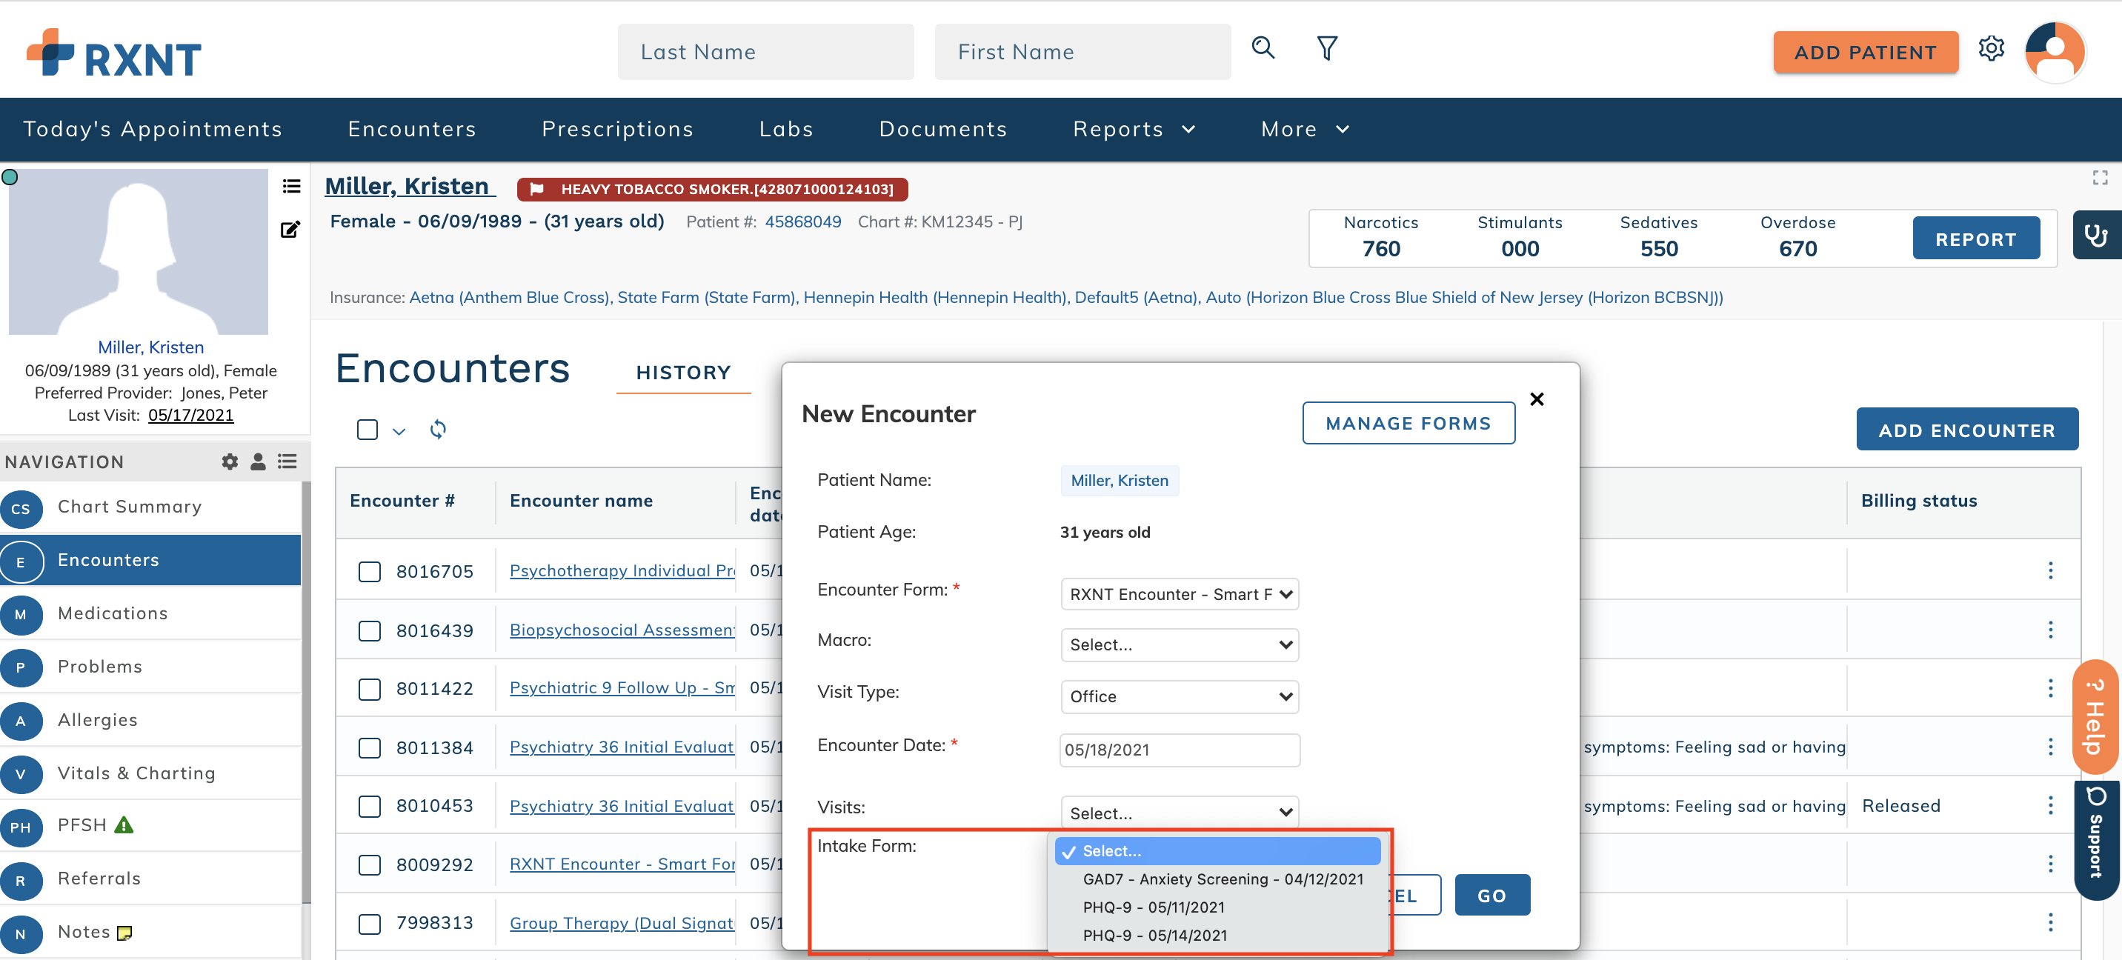Screen dimensions: 2122x960
Task: Open the Visits dropdown
Action: 1179,813
